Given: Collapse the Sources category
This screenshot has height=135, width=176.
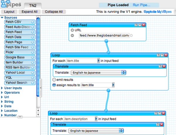Looking at the screenshot, I should (x=2, y=18).
